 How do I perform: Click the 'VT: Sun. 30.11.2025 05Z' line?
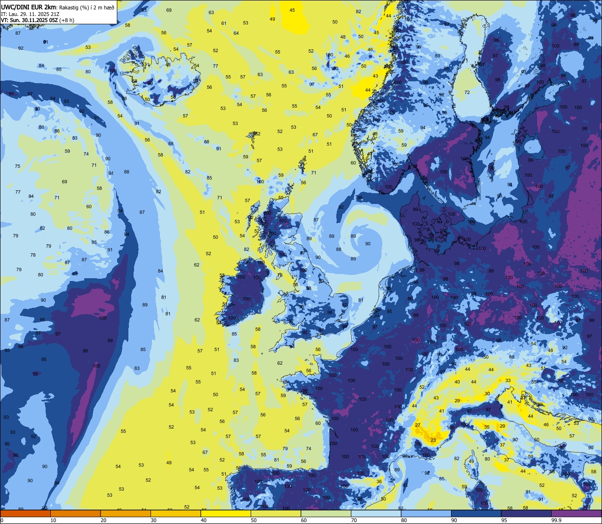30,20
